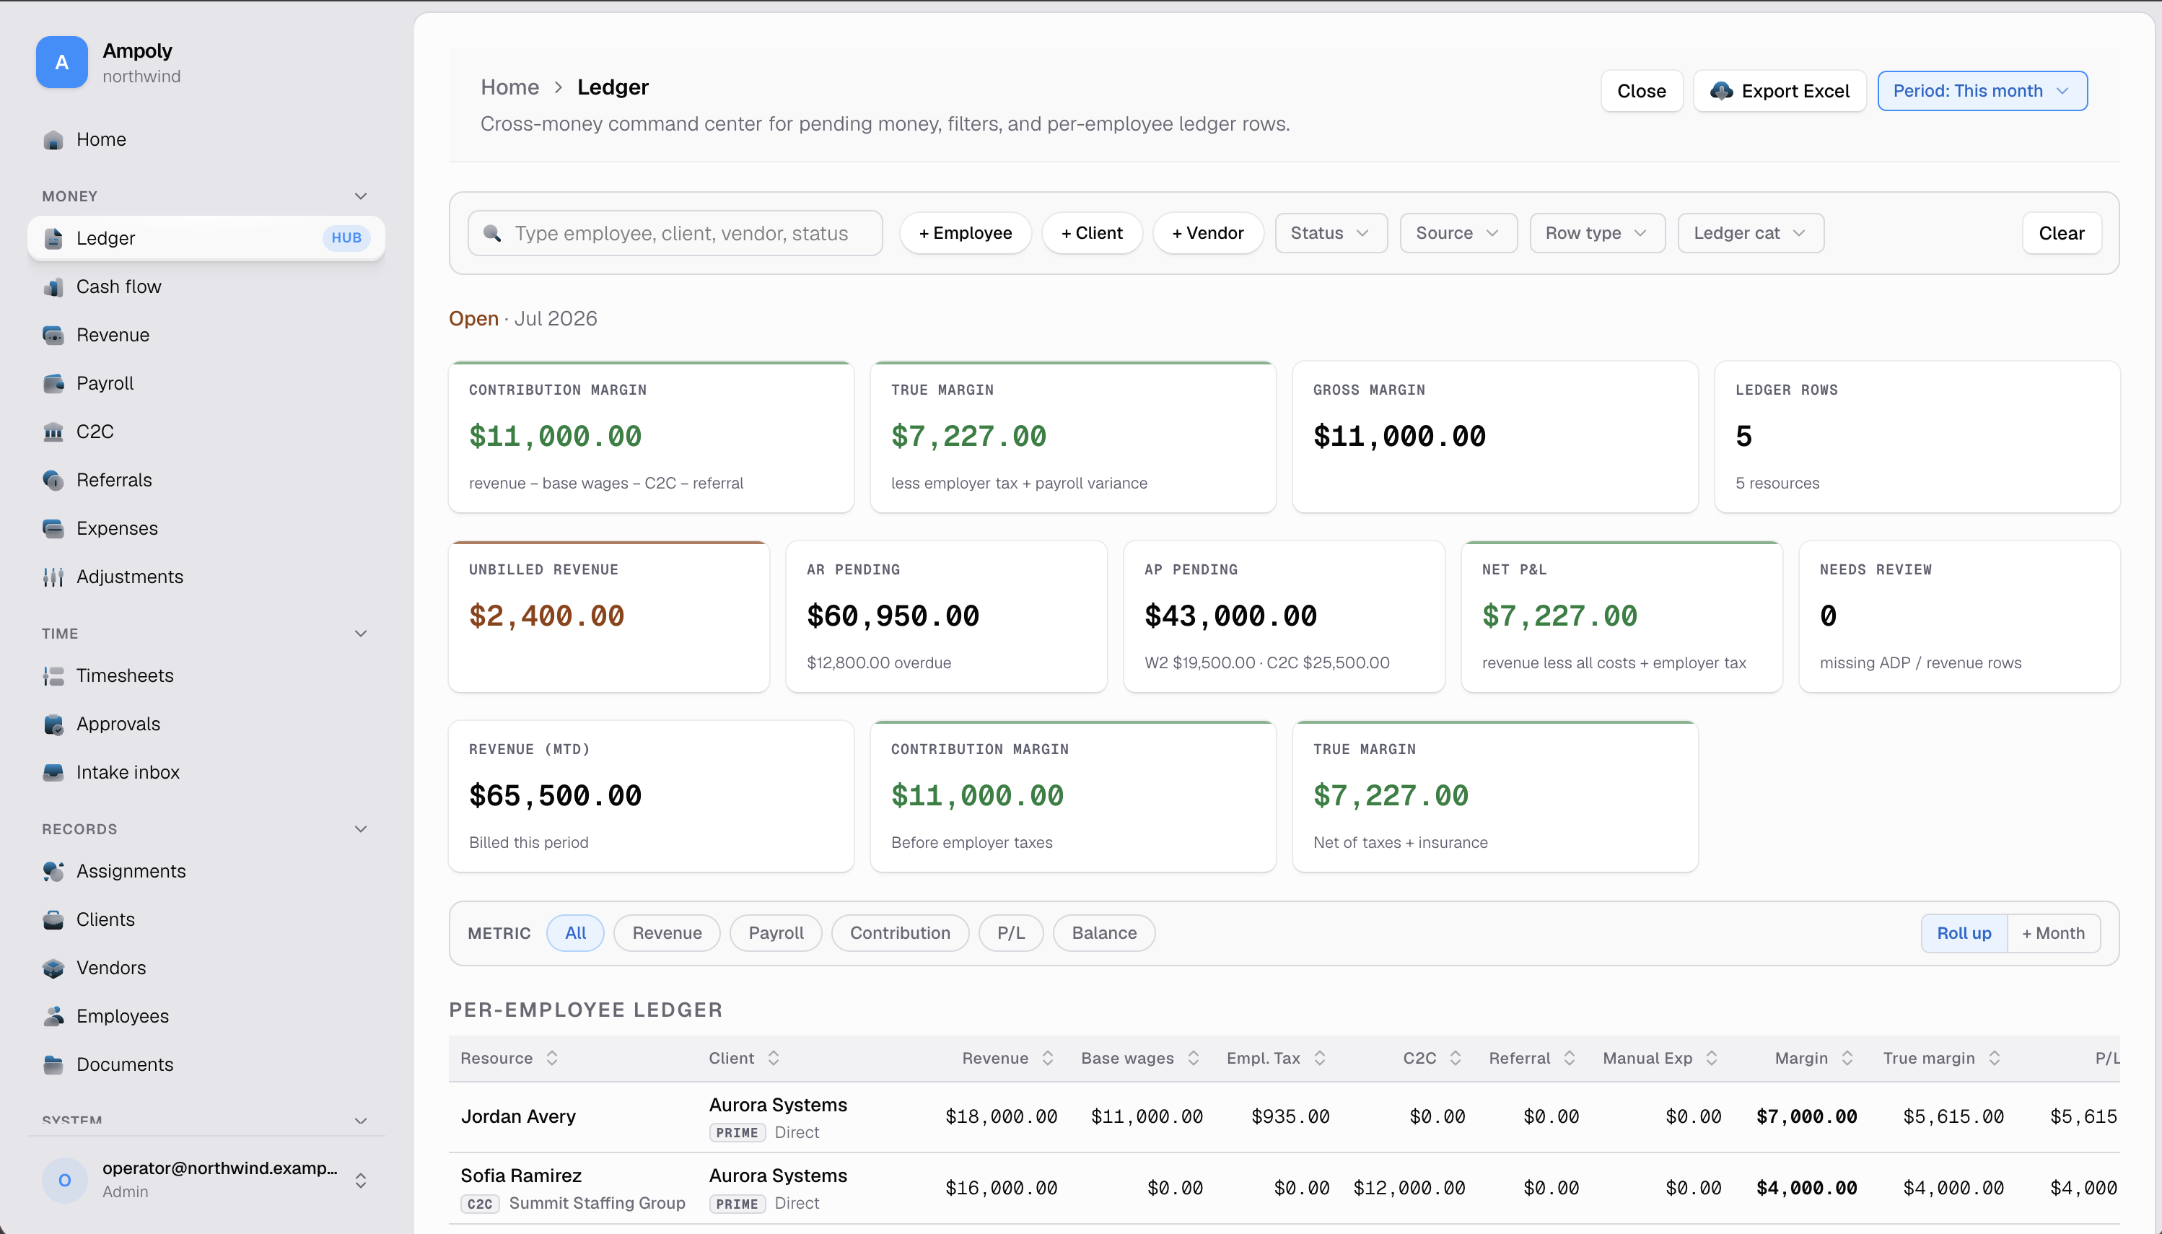
Task: Click the Referrals sidebar icon
Action: click(53, 481)
